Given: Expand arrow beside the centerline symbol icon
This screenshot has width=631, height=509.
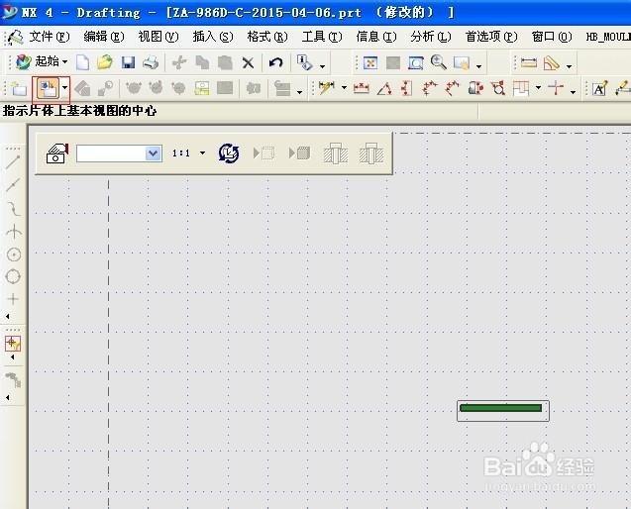Looking at the screenshot, I should [573, 92].
